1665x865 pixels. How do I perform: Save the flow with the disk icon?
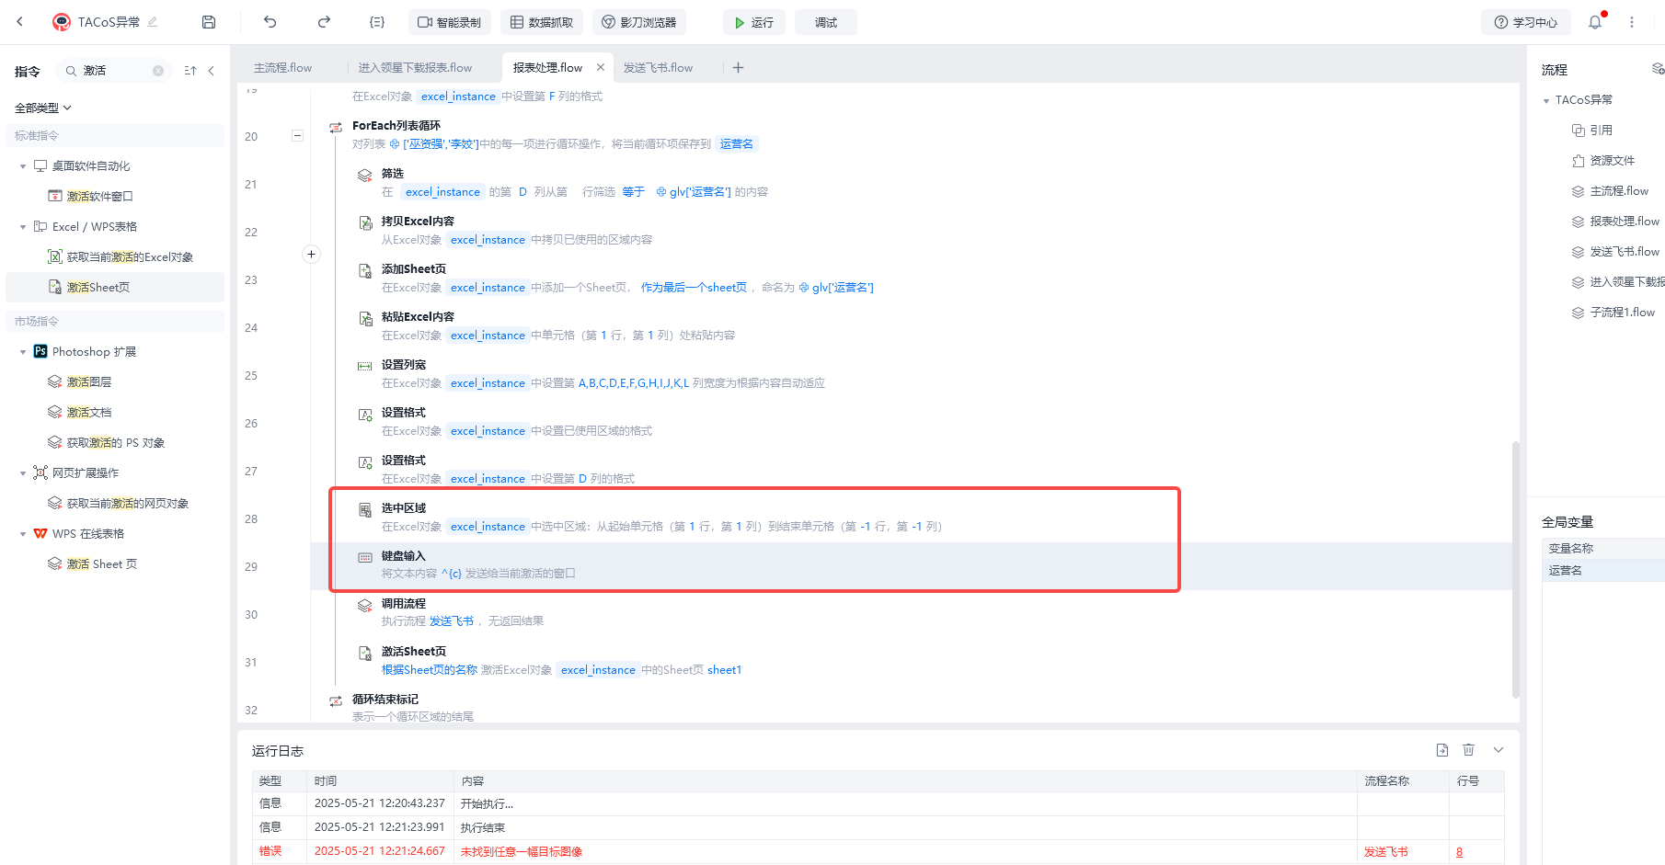pyautogui.click(x=209, y=22)
